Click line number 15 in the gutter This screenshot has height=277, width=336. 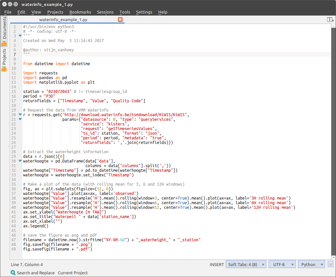coord(14,91)
